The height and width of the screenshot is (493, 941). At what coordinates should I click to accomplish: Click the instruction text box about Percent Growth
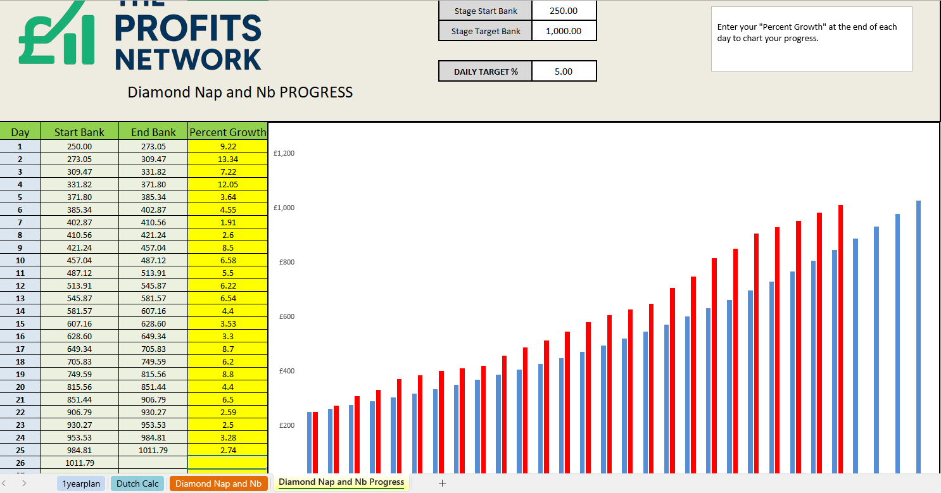click(811, 39)
